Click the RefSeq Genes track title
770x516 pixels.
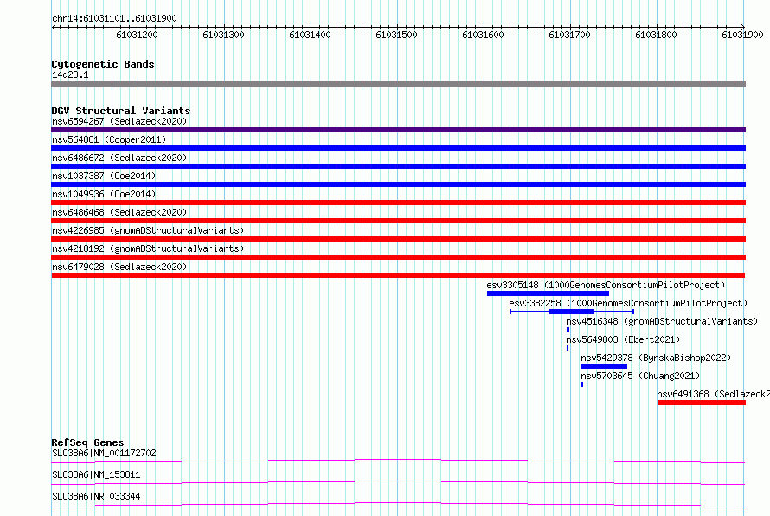click(87, 442)
